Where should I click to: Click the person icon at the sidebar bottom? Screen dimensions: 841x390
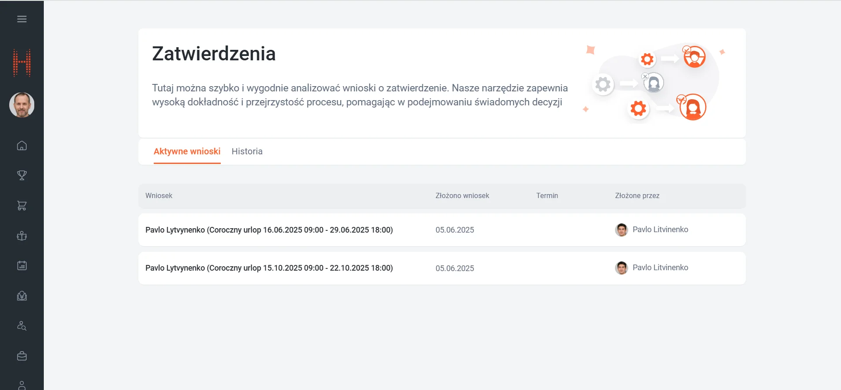[22, 385]
